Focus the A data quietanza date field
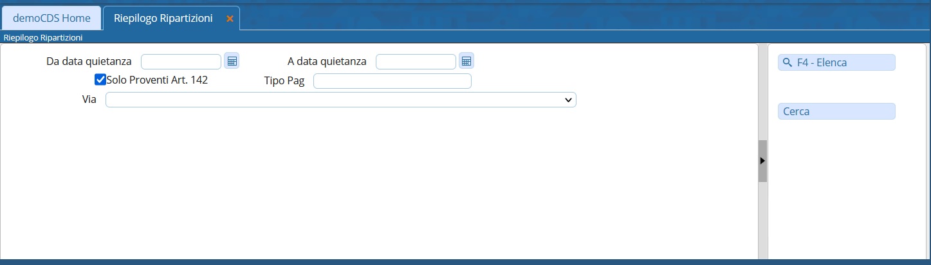The height and width of the screenshot is (265, 931). pyautogui.click(x=416, y=61)
